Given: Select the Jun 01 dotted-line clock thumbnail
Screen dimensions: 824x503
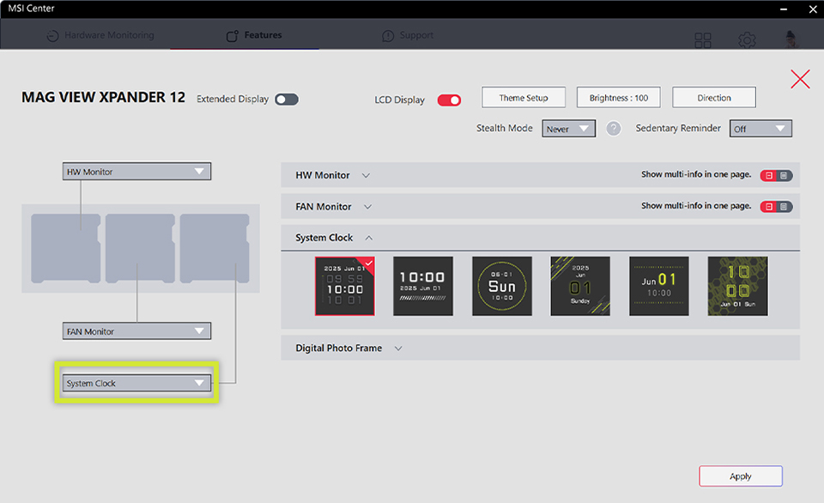Looking at the screenshot, I should [659, 287].
